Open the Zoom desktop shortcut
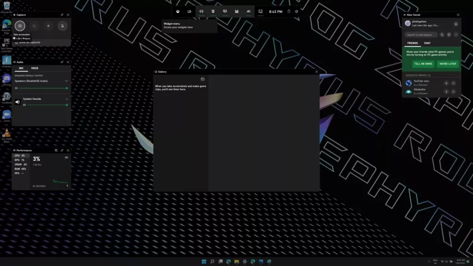The height and width of the screenshot is (266, 473). click(x=6, y=116)
